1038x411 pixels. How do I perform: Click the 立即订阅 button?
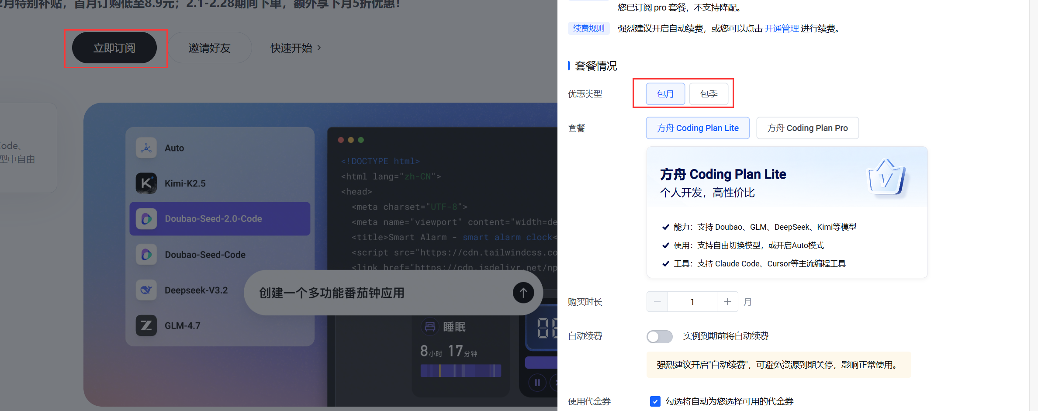pos(114,48)
